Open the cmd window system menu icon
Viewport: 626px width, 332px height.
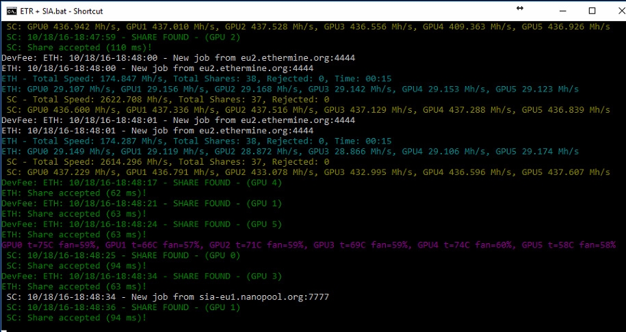coord(12,11)
